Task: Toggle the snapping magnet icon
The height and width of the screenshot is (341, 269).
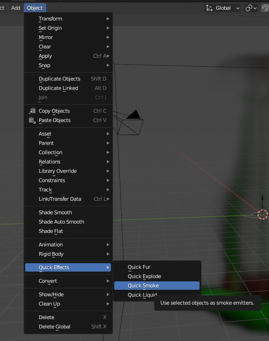Action: point(265,8)
